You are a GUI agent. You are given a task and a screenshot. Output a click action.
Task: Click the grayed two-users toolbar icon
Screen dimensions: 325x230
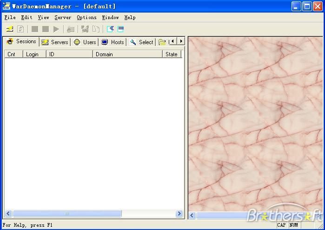click(x=85, y=29)
